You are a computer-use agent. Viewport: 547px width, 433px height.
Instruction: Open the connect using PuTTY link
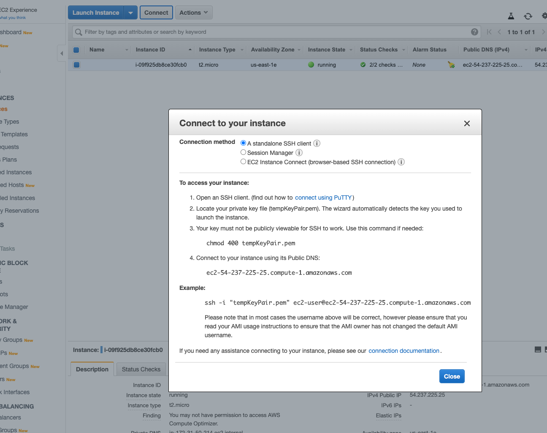(x=323, y=198)
